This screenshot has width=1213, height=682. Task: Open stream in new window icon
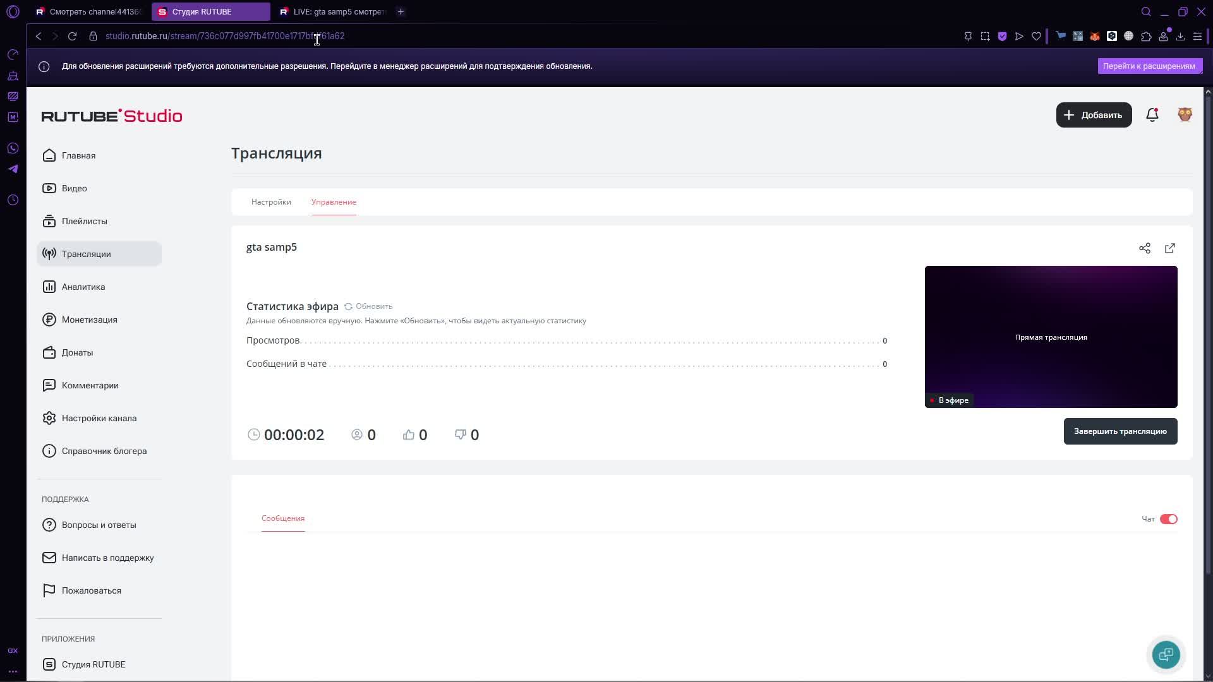(1170, 248)
